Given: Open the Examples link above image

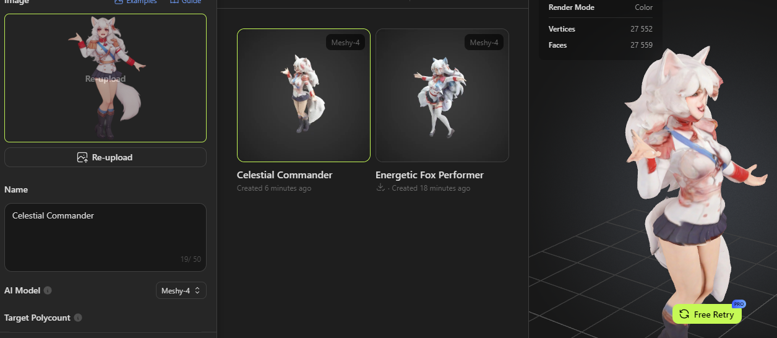Looking at the screenshot, I should pyautogui.click(x=135, y=2).
